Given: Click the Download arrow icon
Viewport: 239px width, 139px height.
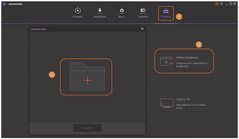Looking at the screenshot, I should 100,11.
